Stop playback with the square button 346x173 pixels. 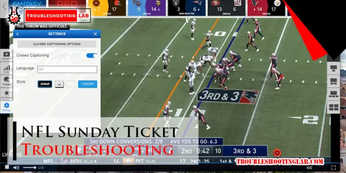coord(7,167)
